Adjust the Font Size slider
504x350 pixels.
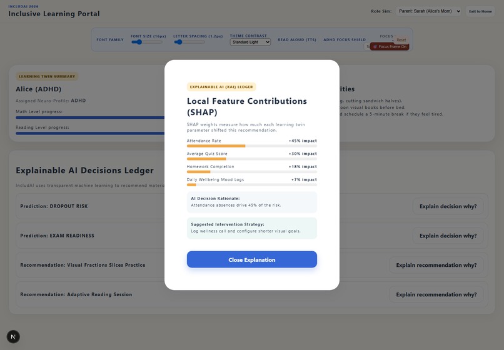(146, 42)
